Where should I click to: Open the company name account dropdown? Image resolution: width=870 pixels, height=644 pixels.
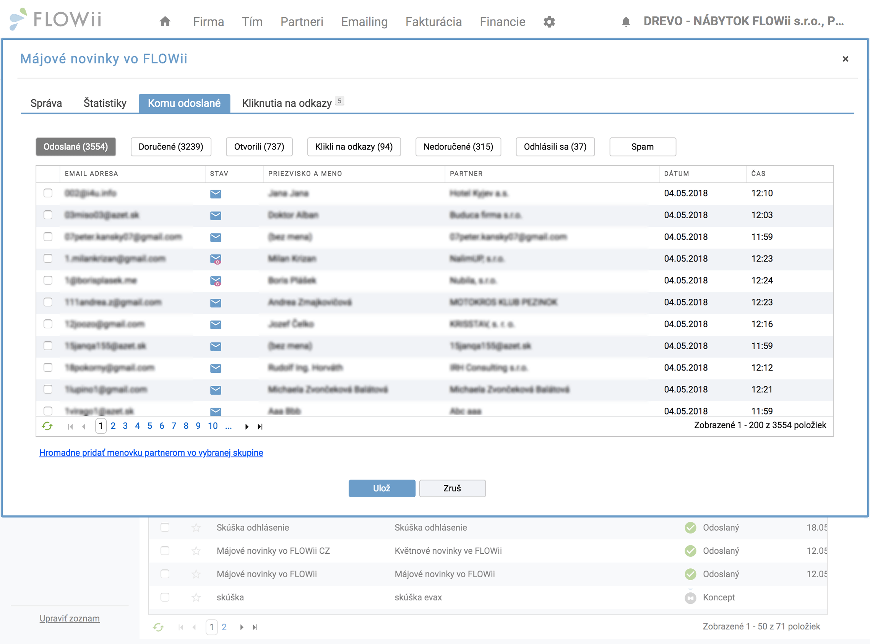[x=743, y=21]
